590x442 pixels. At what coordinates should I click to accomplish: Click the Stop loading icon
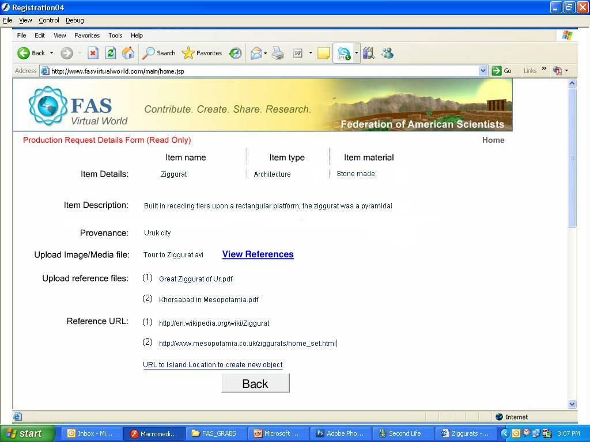93,53
